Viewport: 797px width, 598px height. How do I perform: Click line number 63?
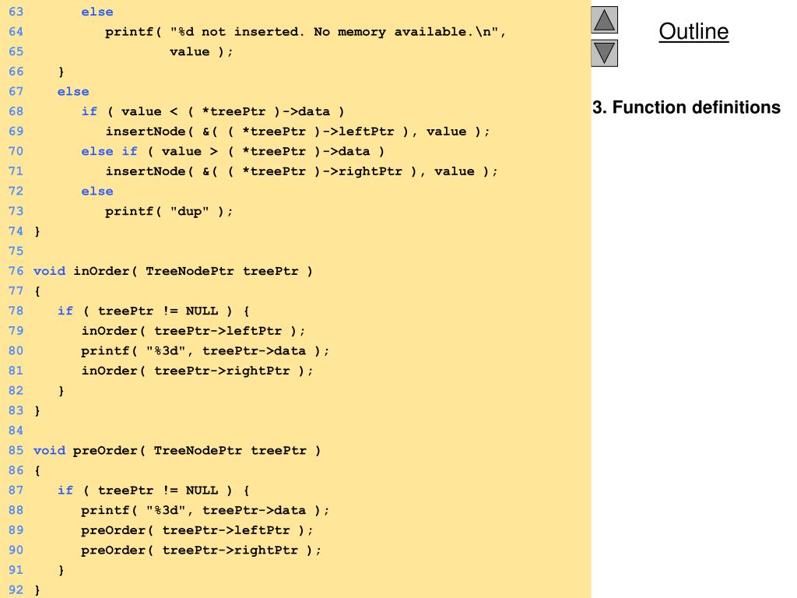coord(16,12)
